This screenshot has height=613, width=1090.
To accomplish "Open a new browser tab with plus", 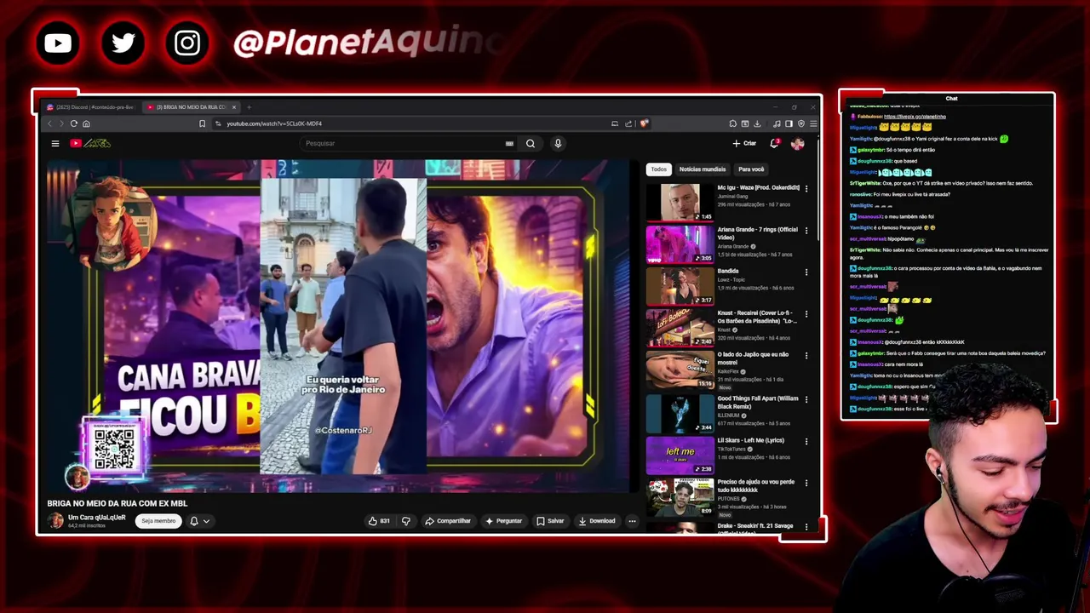I will (x=249, y=107).
